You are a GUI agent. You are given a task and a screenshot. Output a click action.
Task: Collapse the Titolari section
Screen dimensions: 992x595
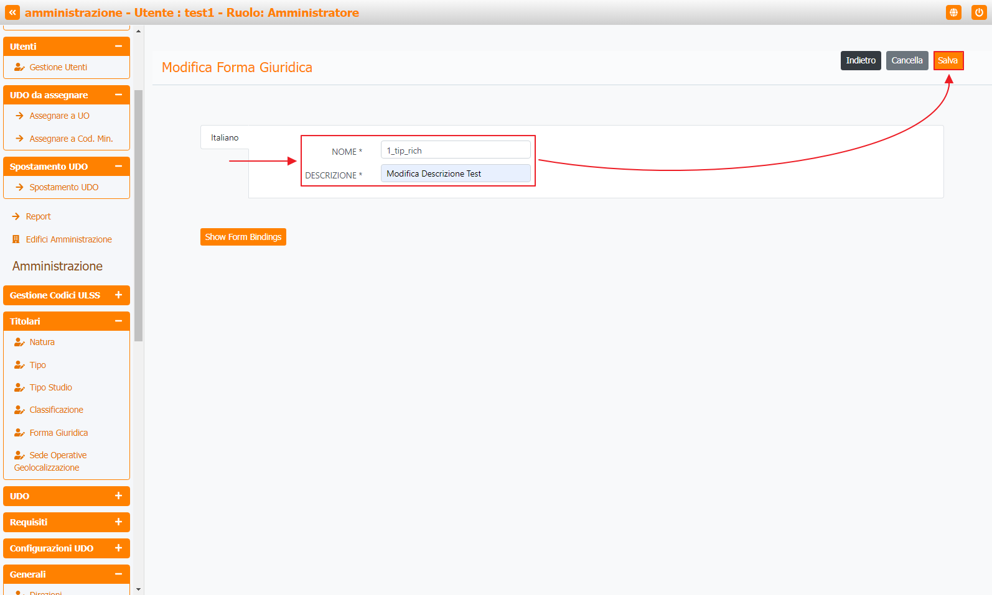(118, 321)
